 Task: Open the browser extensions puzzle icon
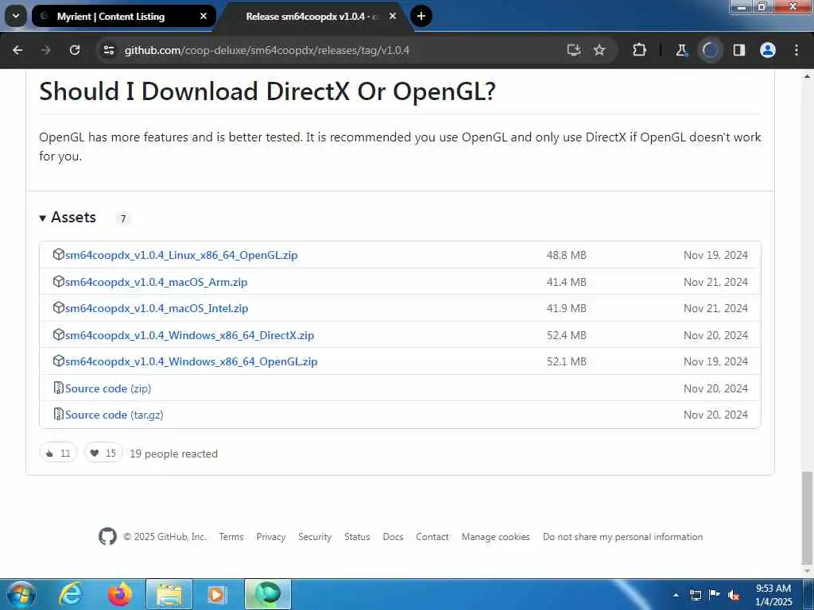(640, 50)
